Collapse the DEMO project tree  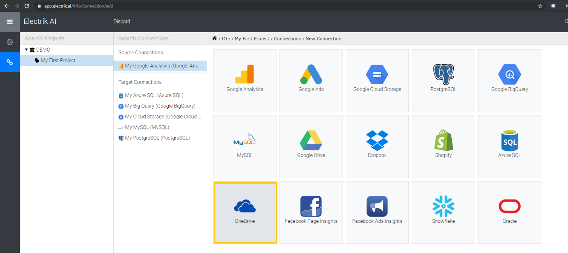26,50
